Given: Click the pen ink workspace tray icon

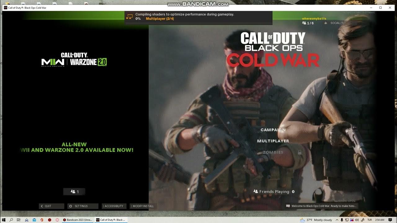Looking at the screenshot, I should [363, 220].
